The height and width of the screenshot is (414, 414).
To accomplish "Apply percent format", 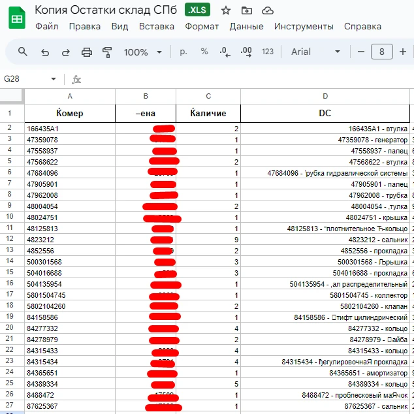I will pos(204,52).
